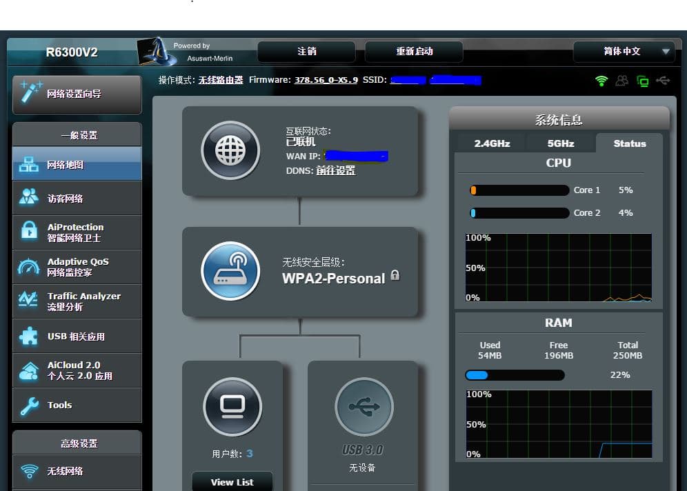Open the 简体中文 language dropdown

point(624,52)
